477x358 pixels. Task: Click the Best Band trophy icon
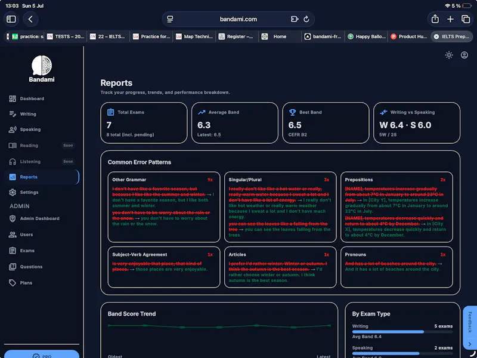click(292, 112)
